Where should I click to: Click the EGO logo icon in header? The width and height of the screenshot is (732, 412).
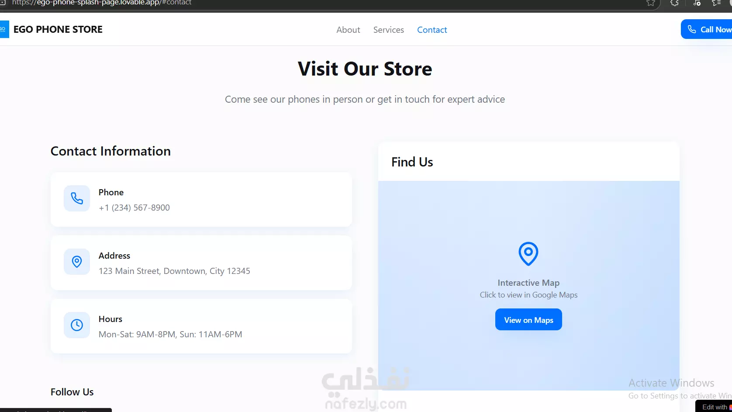pyautogui.click(x=4, y=29)
